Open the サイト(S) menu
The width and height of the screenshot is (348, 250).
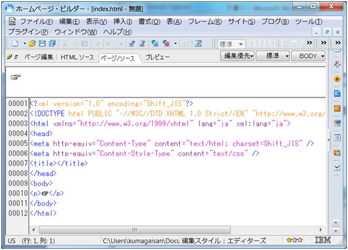click(242, 22)
